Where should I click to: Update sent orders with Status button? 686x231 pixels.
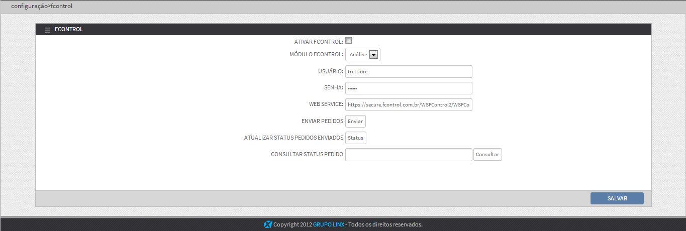(356, 138)
